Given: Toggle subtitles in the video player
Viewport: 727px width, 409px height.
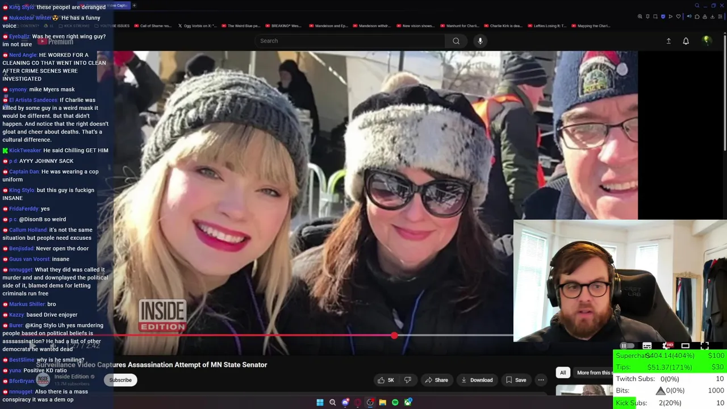Looking at the screenshot, I should [647, 346].
